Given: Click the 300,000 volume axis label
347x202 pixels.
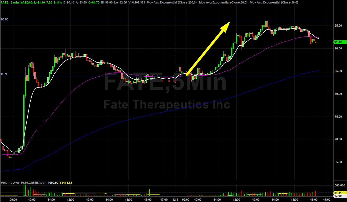Looking at the screenshot, I should [x=339, y=186].
